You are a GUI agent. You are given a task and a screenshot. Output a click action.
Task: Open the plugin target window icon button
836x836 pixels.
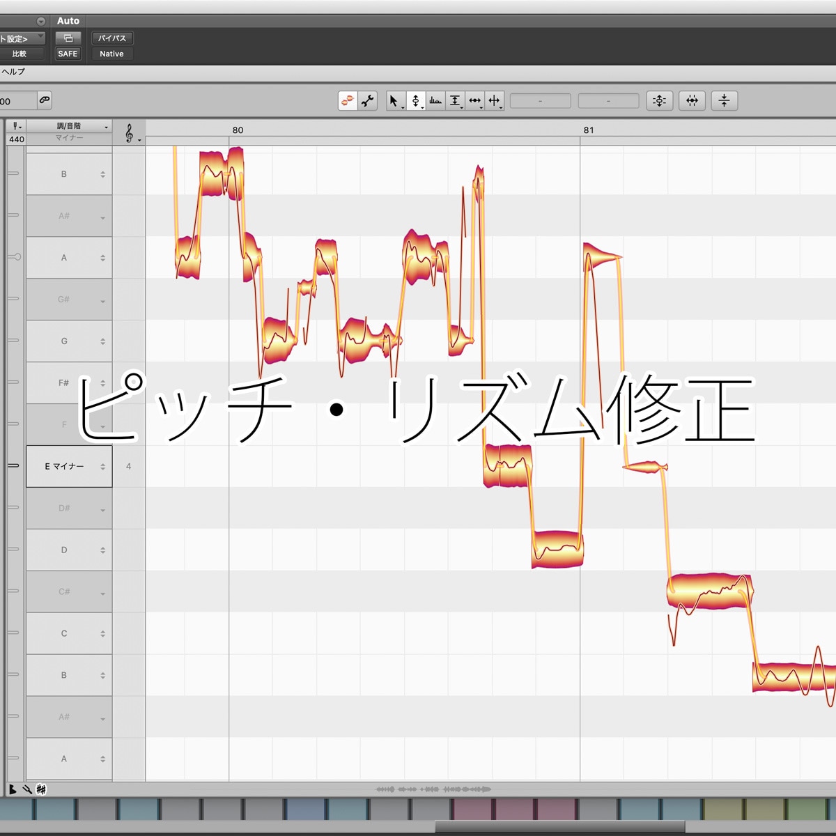point(68,38)
